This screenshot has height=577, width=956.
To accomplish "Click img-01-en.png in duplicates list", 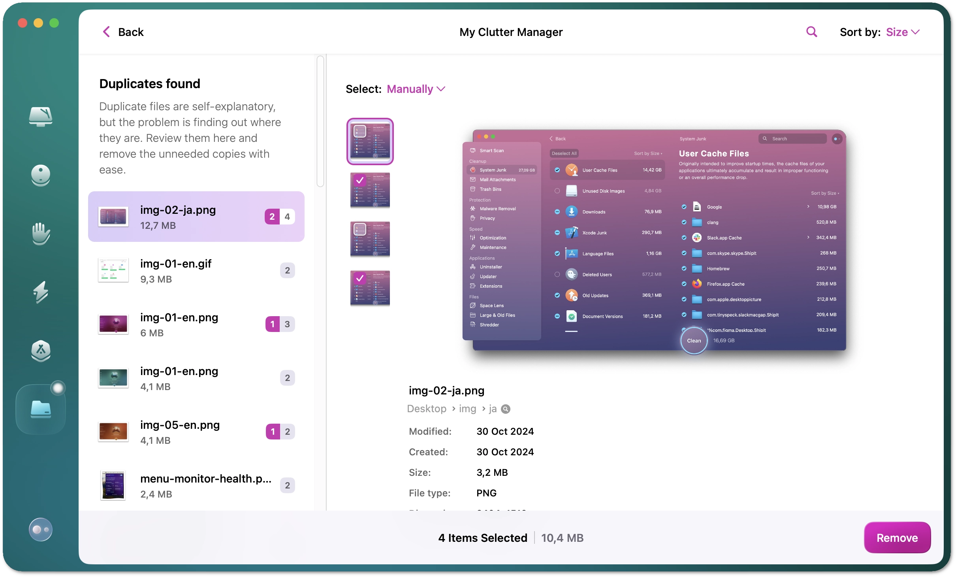I will (x=179, y=324).
